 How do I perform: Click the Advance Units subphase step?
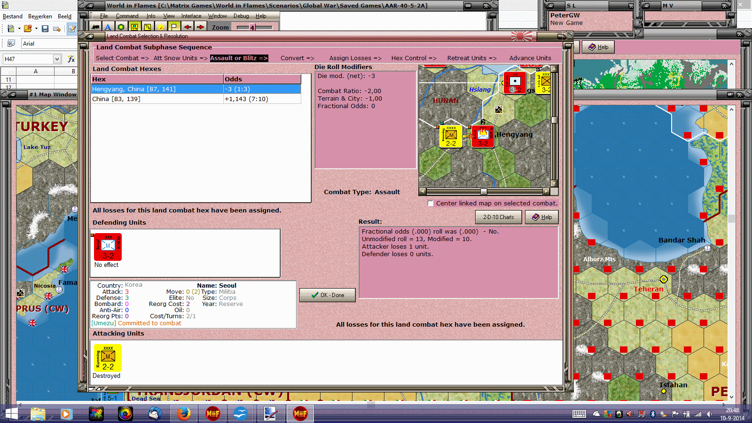click(530, 58)
